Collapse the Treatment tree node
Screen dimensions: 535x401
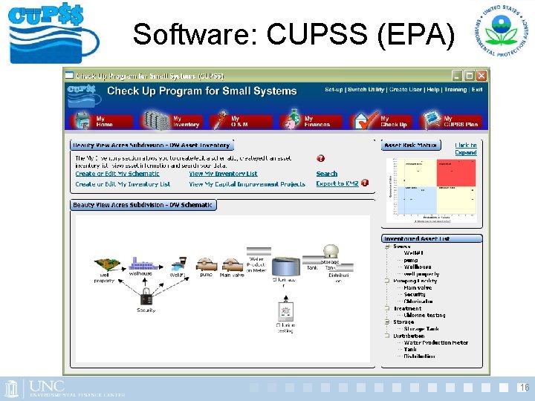[x=387, y=308]
